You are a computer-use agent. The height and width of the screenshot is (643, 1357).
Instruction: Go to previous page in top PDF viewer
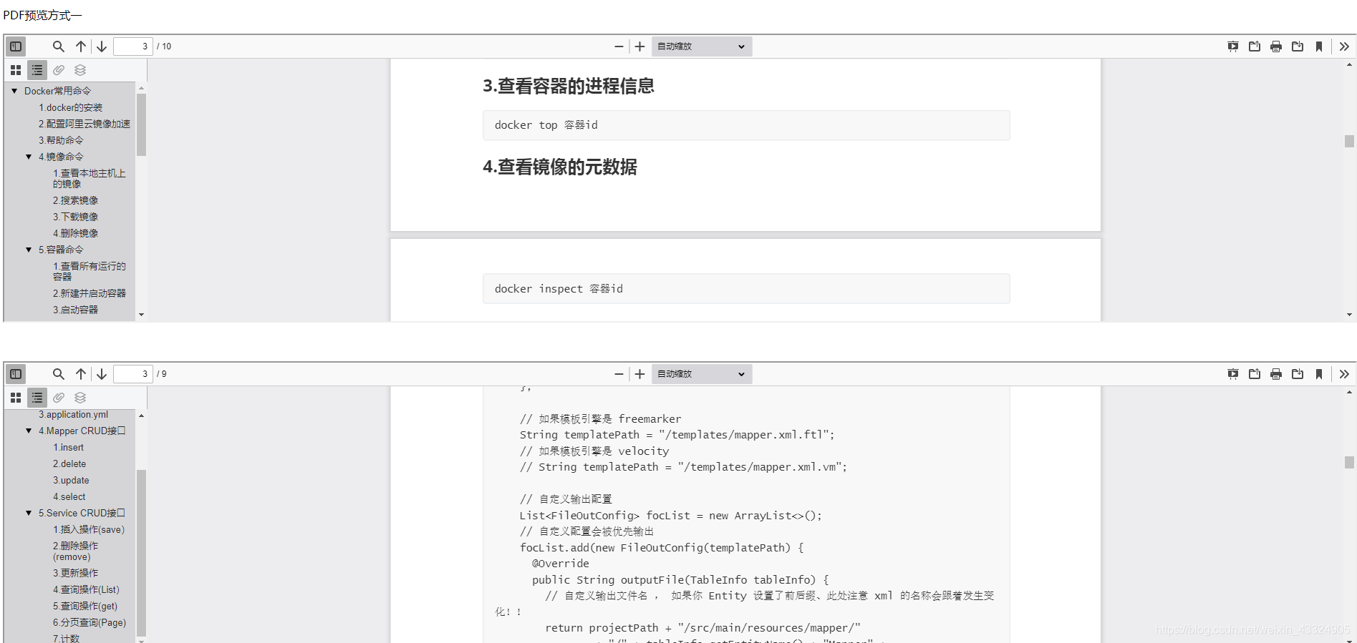pyautogui.click(x=81, y=46)
